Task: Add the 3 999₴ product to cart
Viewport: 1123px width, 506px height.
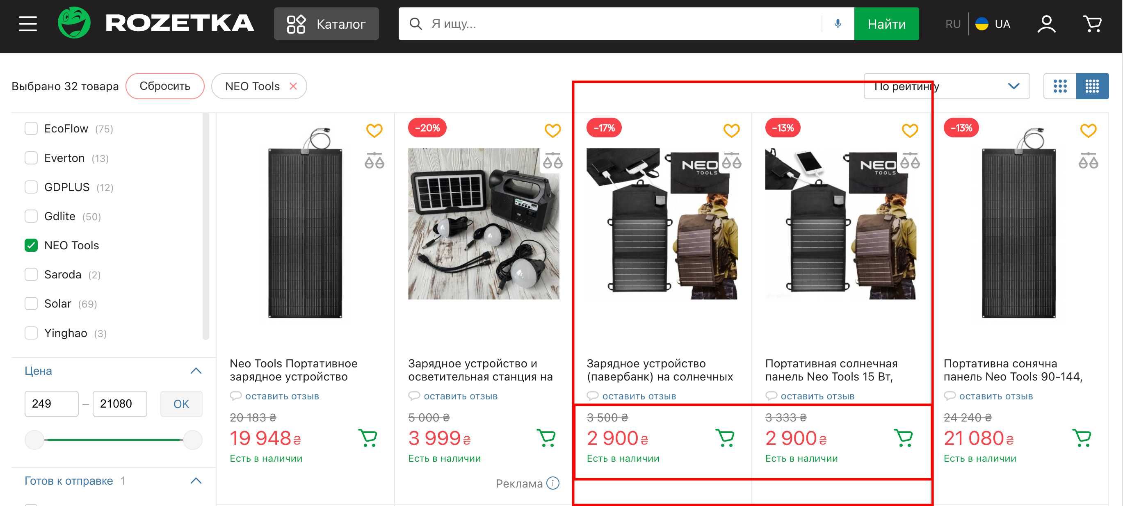Action: point(546,438)
